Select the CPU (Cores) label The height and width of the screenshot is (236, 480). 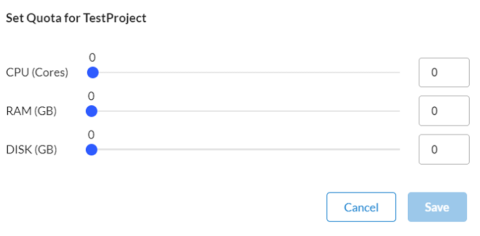tap(37, 73)
